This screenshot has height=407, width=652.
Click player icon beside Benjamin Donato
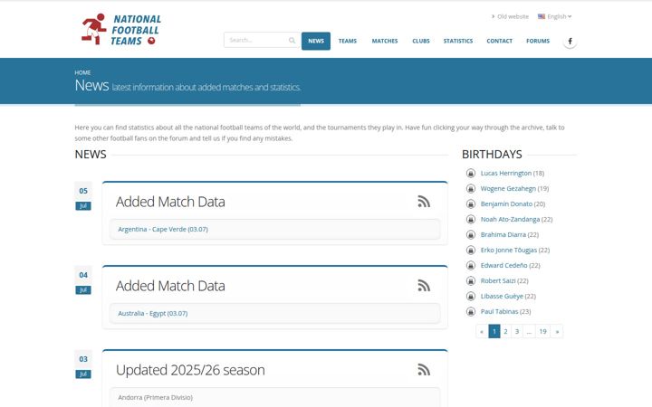click(471, 203)
